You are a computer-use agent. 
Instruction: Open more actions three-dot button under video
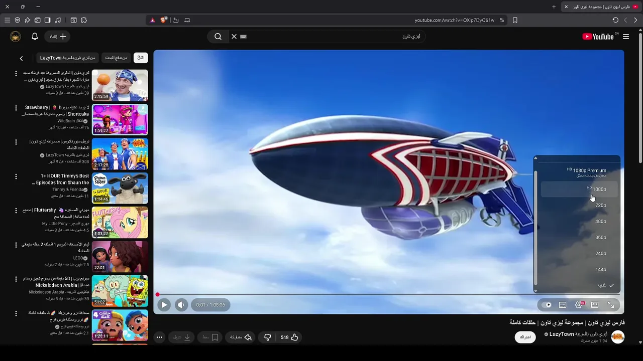pos(159,337)
